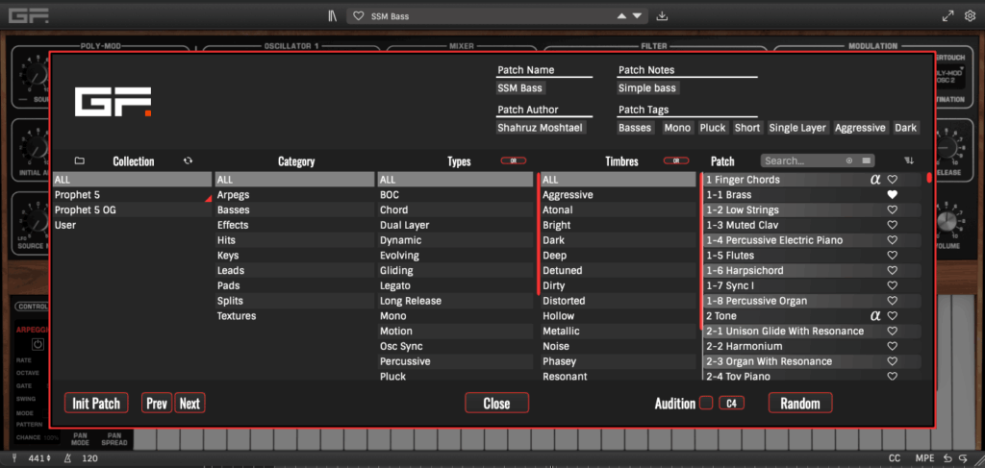The height and width of the screenshot is (468, 985).
Task: Click the Aggressive patch tag
Action: pyautogui.click(x=860, y=128)
